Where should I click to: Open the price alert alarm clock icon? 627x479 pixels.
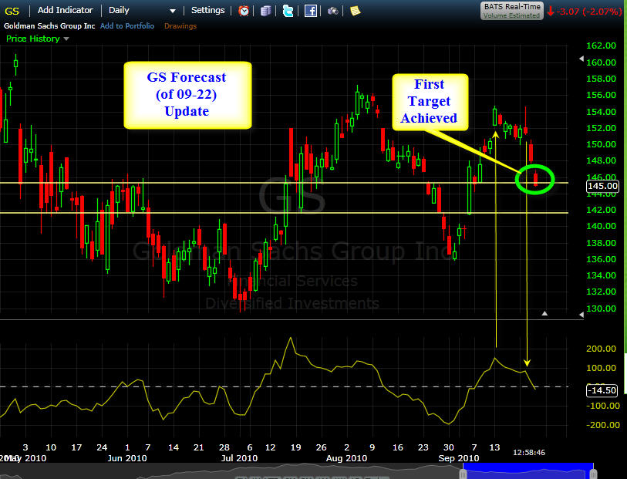[x=244, y=11]
